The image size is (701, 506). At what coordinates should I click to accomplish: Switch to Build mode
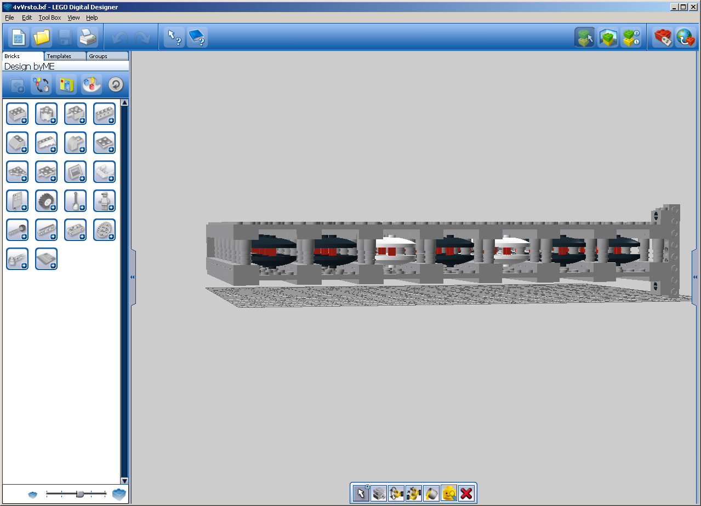pyautogui.click(x=585, y=37)
